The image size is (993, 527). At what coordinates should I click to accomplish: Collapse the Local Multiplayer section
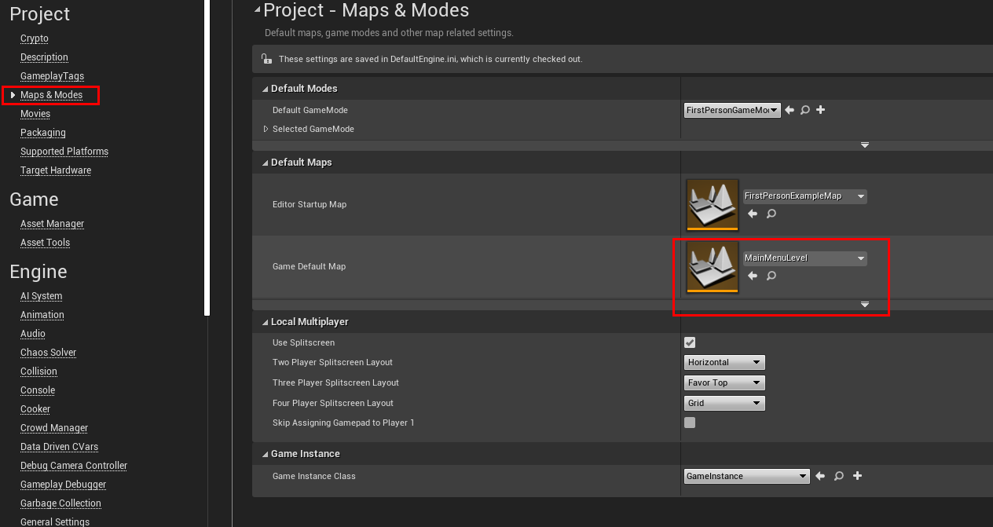(x=265, y=322)
